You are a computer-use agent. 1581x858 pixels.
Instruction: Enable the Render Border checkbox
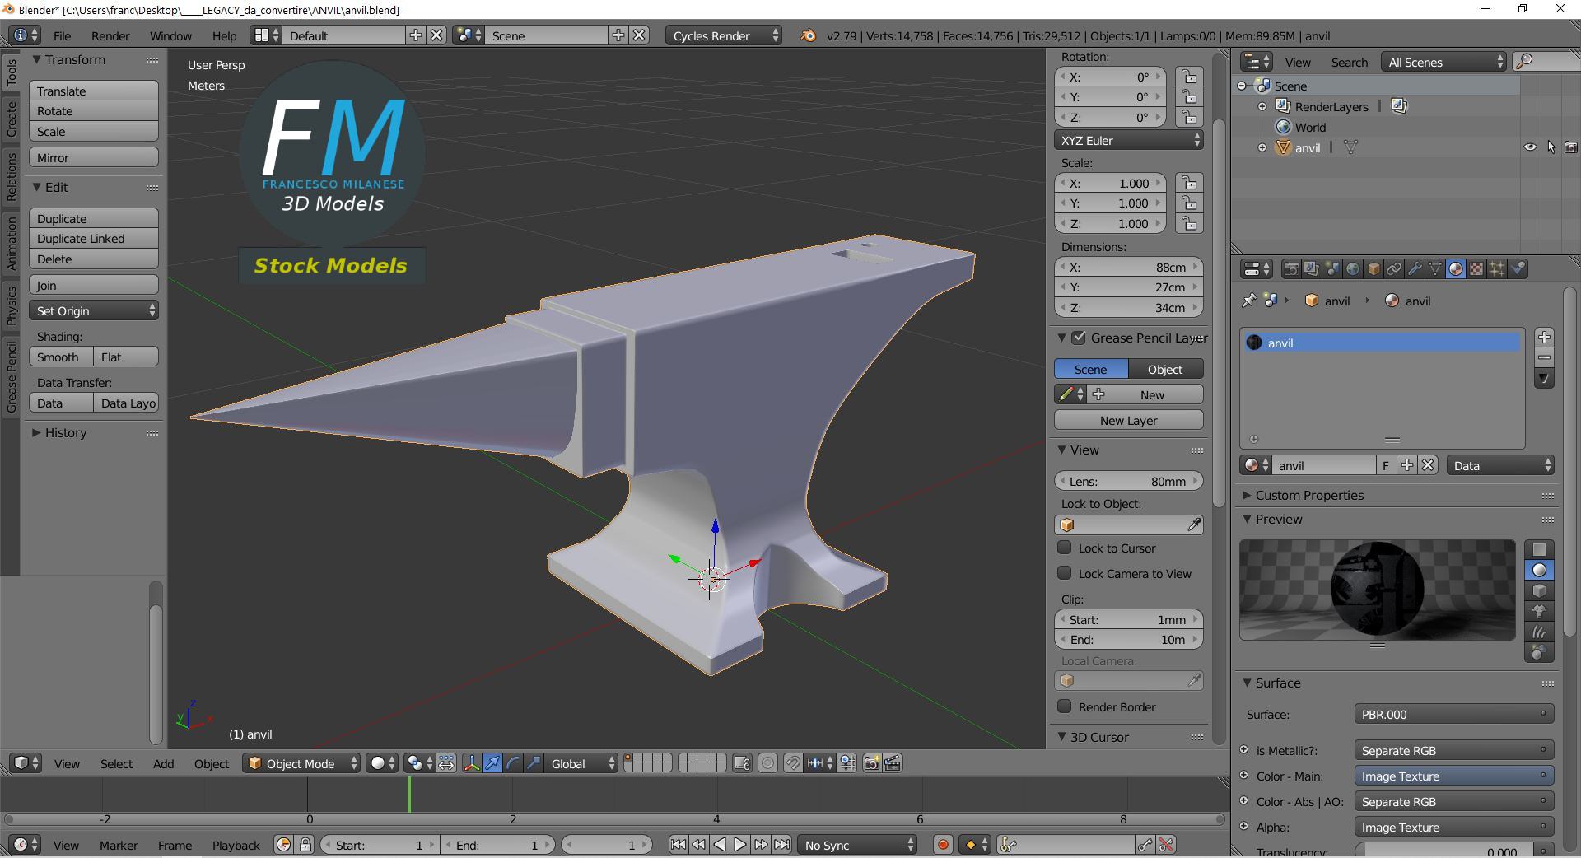(x=1065, y=706)
